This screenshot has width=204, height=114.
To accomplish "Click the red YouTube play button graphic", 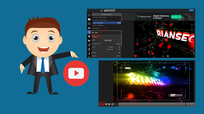I will (x=76, y=73).
